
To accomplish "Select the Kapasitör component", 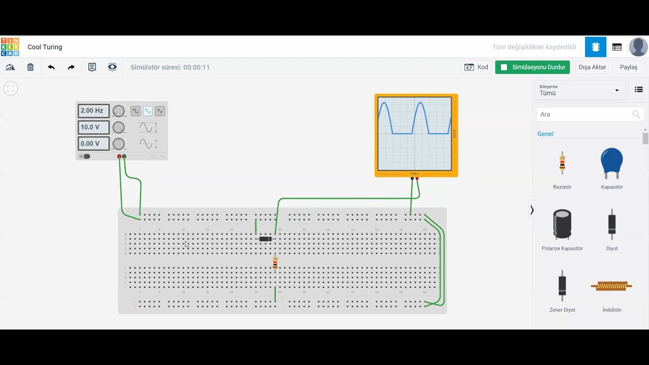I will 612,169.
